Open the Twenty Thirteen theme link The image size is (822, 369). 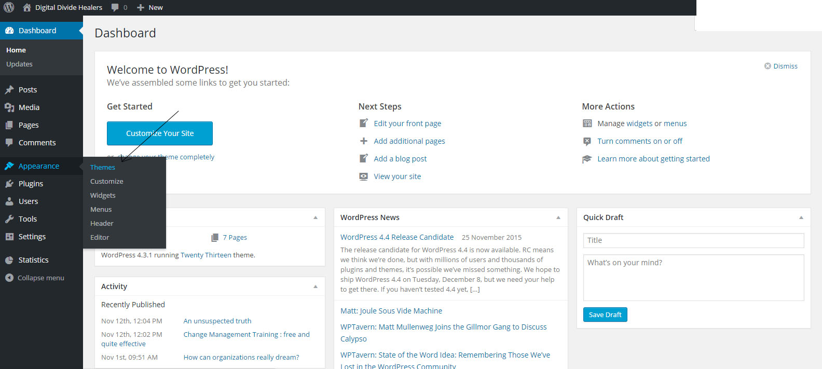pos(206,255)
